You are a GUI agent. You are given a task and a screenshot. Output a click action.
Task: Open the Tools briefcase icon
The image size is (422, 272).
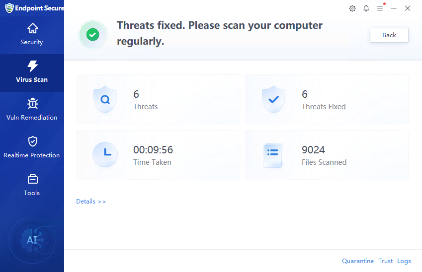(x=32, y=179)
